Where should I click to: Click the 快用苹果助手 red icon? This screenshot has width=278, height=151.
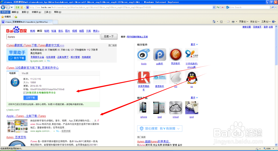pyautogui.click(x=144, y=77)
